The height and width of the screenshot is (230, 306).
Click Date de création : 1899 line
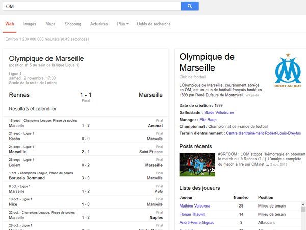(x=201, y=106)
